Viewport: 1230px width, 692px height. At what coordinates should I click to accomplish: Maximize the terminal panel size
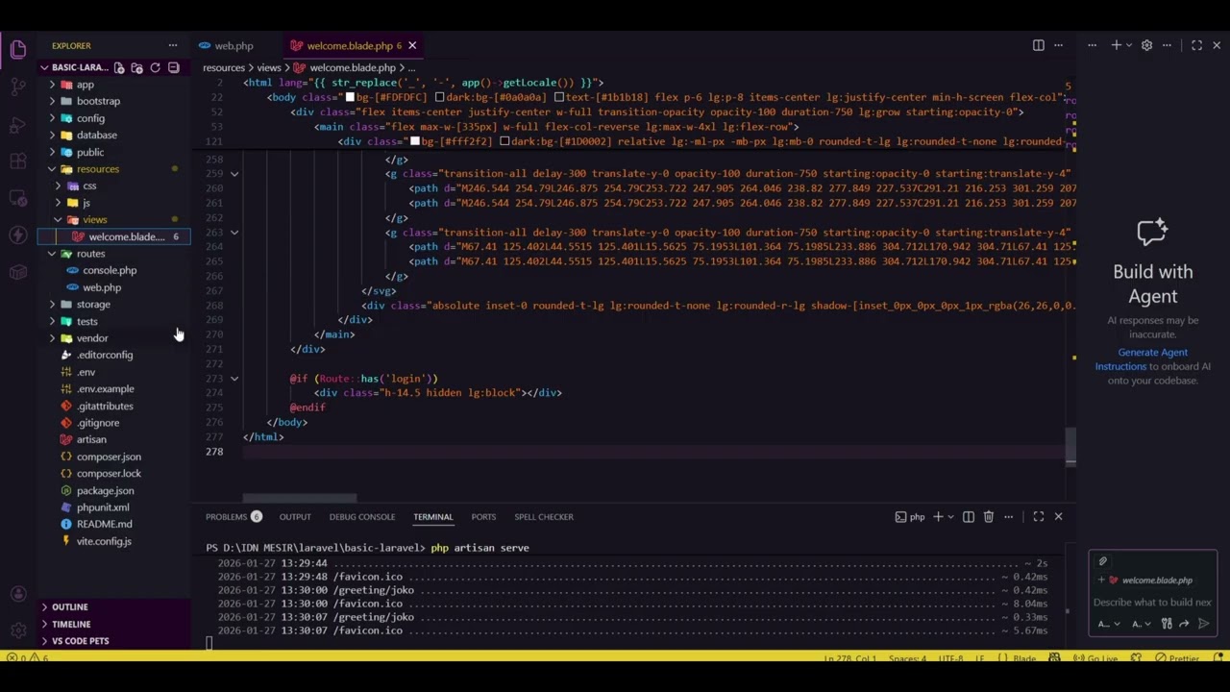tap(1038, 517)
